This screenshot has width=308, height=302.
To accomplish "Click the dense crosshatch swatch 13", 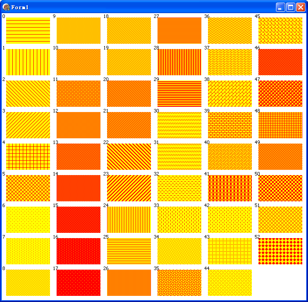I will coord(79,157).
